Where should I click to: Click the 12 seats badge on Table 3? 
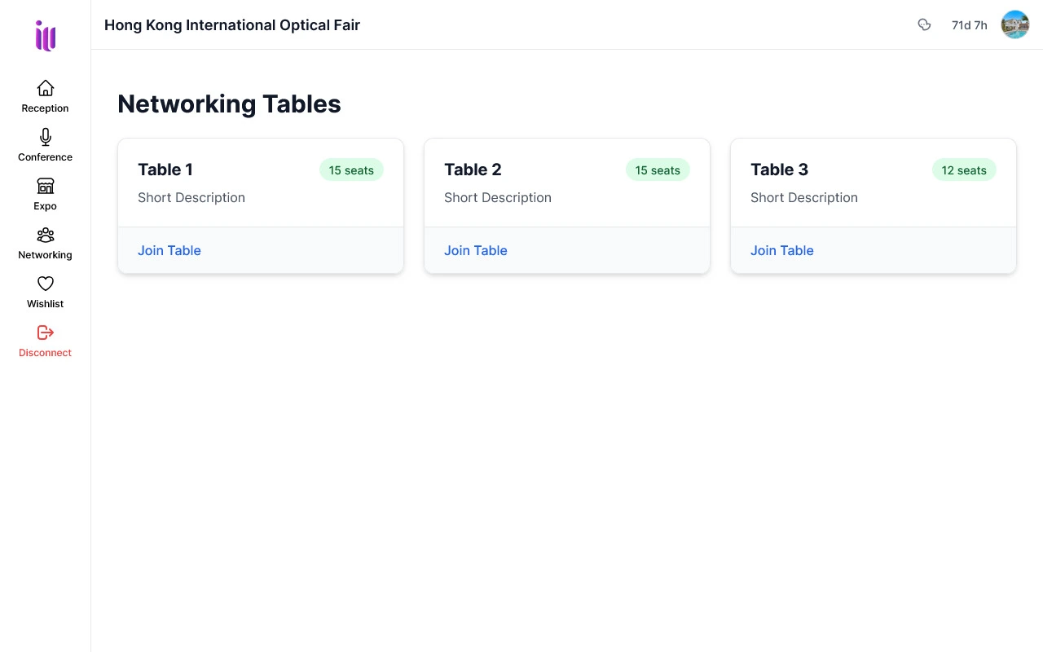[x=964, y=170]
